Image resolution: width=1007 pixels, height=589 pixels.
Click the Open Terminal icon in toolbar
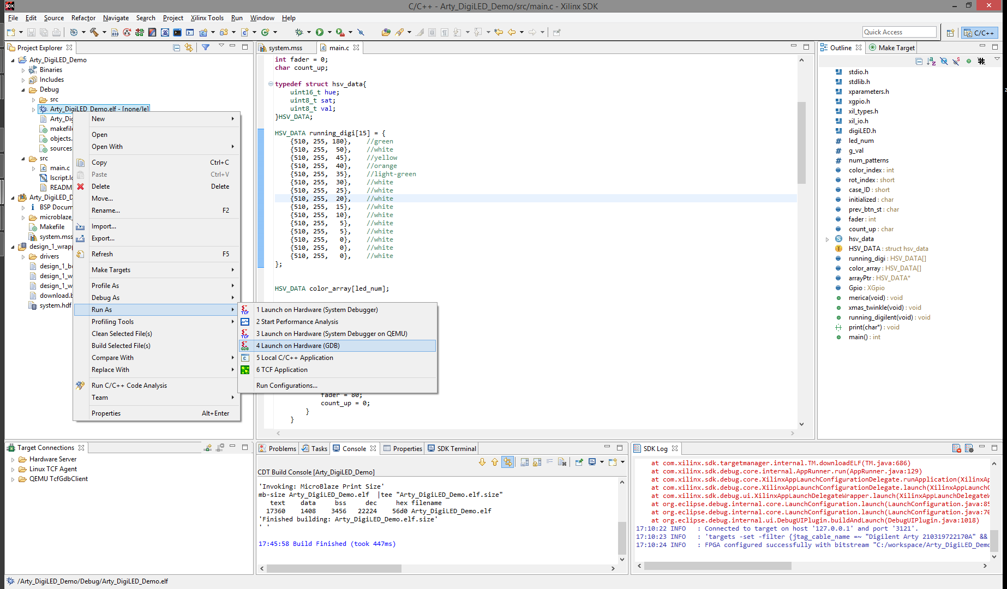point(177,32)
